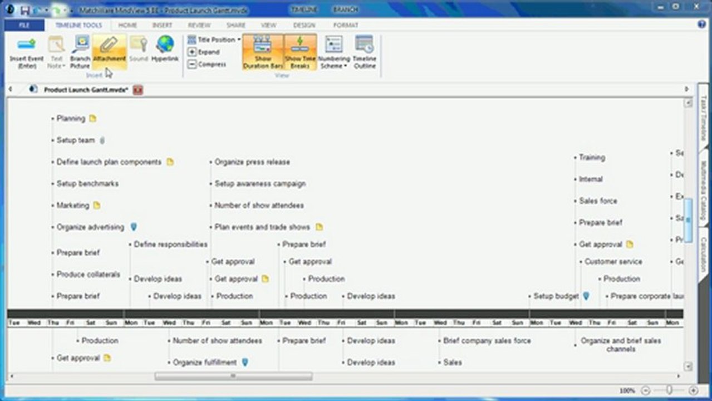
Task: Open the note icon beside Marketing
Action: (97, 206)
